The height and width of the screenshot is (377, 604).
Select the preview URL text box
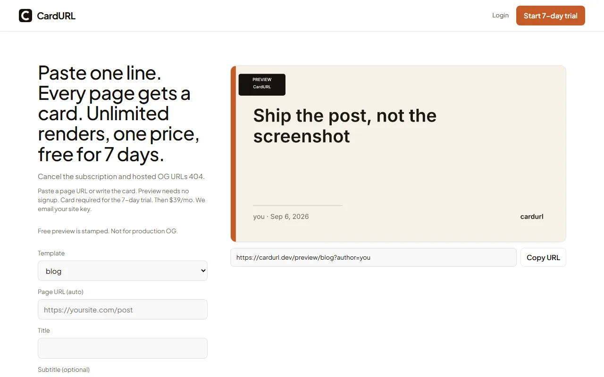pos(373,257)
